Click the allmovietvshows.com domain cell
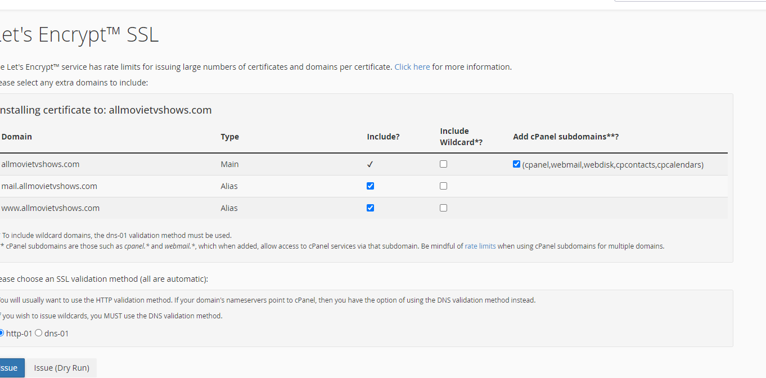The image size is (766, 378). (40, 164)
